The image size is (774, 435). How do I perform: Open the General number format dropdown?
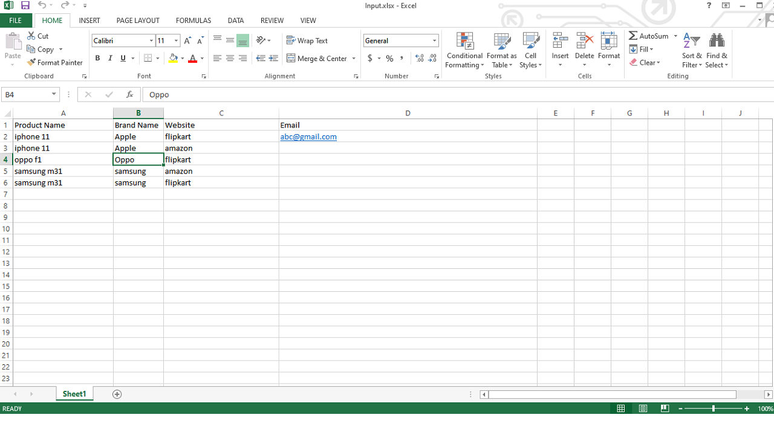[x=434, y=40]
